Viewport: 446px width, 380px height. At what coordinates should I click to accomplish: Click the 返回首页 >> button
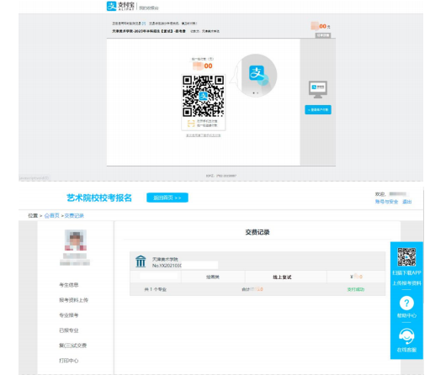[167, 198]
